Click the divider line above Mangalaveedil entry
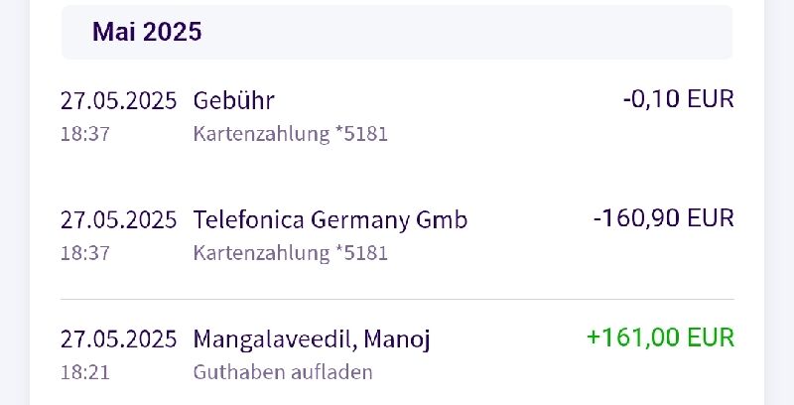 tap(397, 299)
